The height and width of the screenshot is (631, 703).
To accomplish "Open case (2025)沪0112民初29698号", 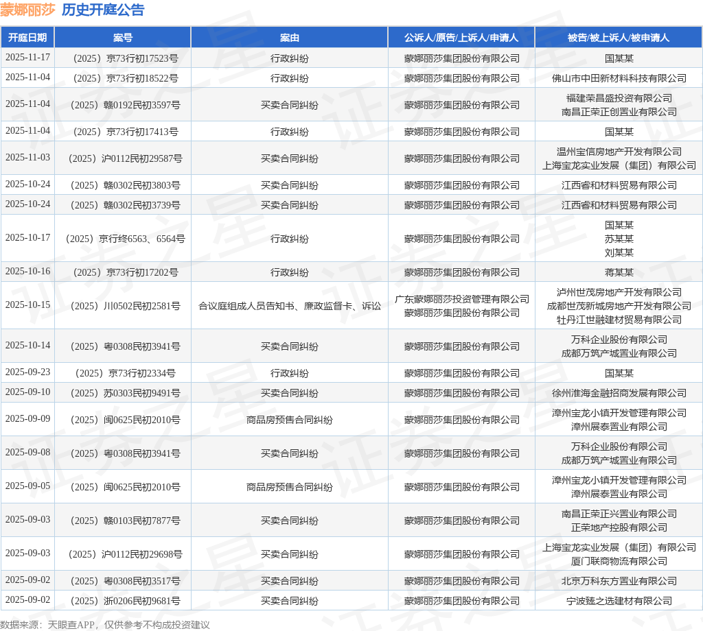I will [x=126, y=554].
